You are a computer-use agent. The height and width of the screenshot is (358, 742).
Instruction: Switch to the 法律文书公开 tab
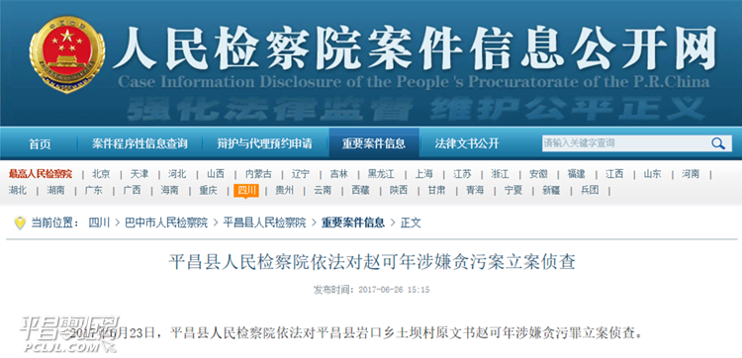pyautogui.click(x=467, y=143)
